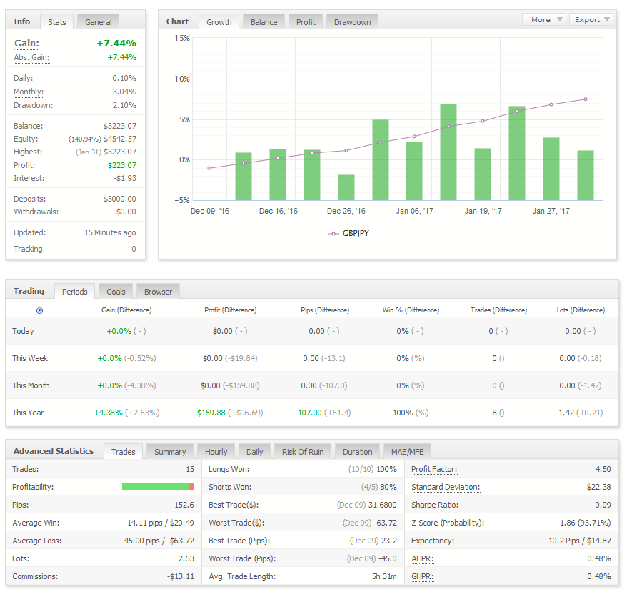This screenshot has height=592, width=632.
Task: Click the last data point on GBPJPY line
Action: point(586,99)
